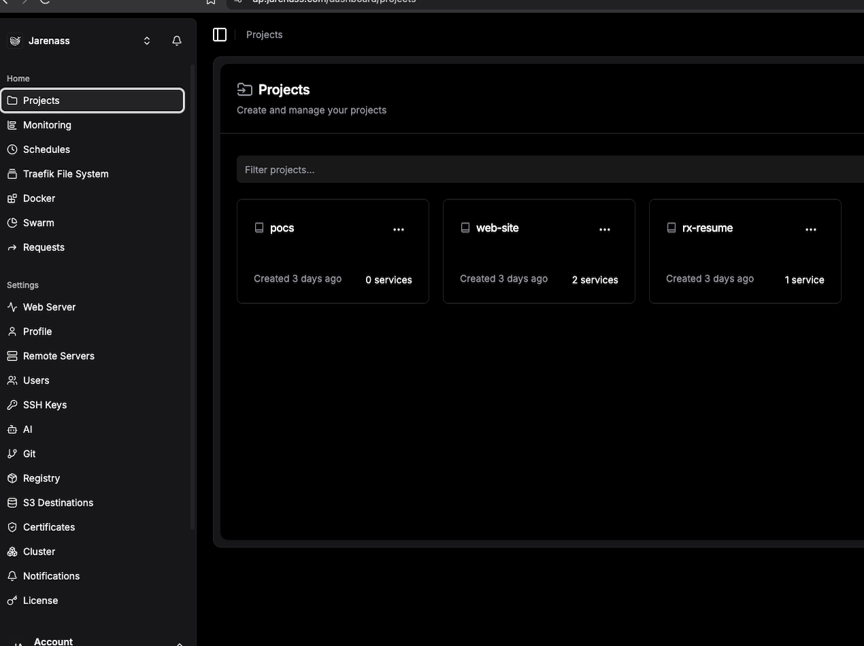This screenshot has height=646, width=864.
Task: Open the Jarenass organization switcher
Action: (147, 41)
